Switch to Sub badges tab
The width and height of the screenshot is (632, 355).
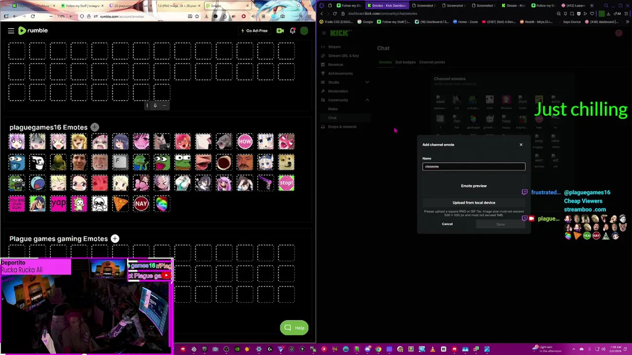(x=405, y=62)
